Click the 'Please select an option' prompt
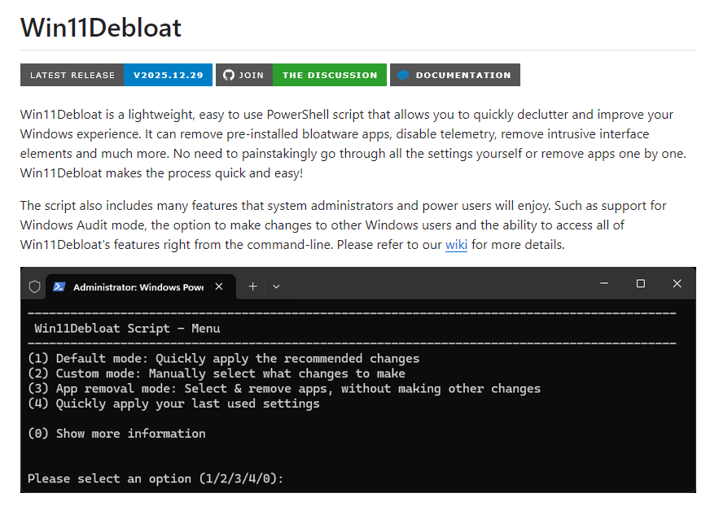The width and height of the screenshot is (719, 515). coord(156,478)
